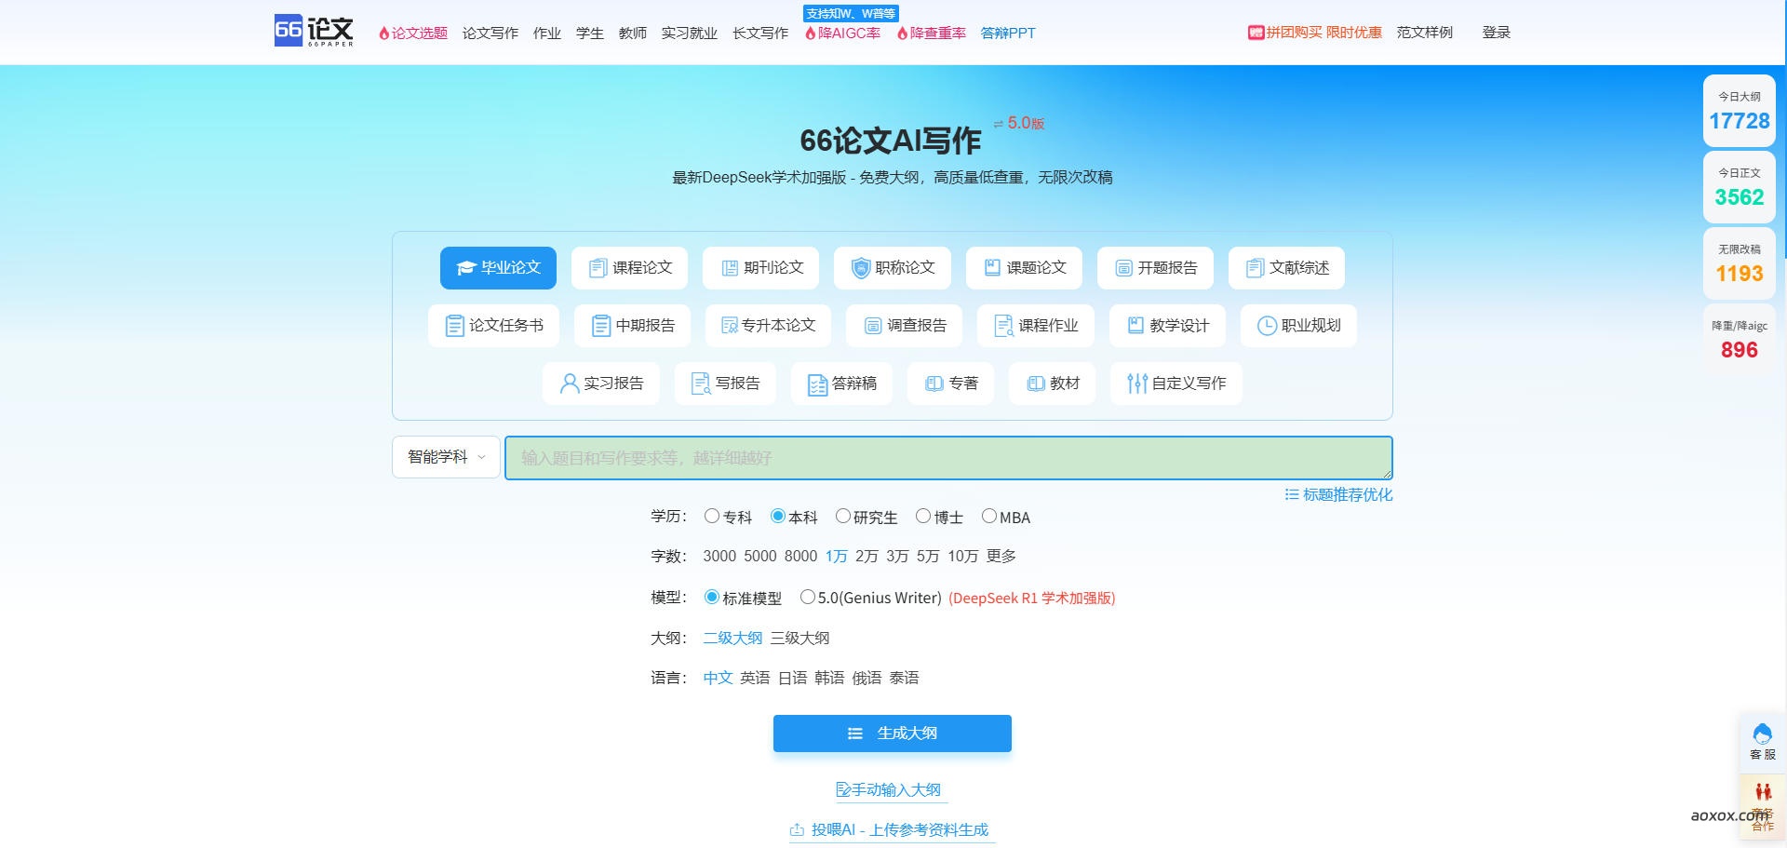Choose 课程论文 document type

coord(629,268)
